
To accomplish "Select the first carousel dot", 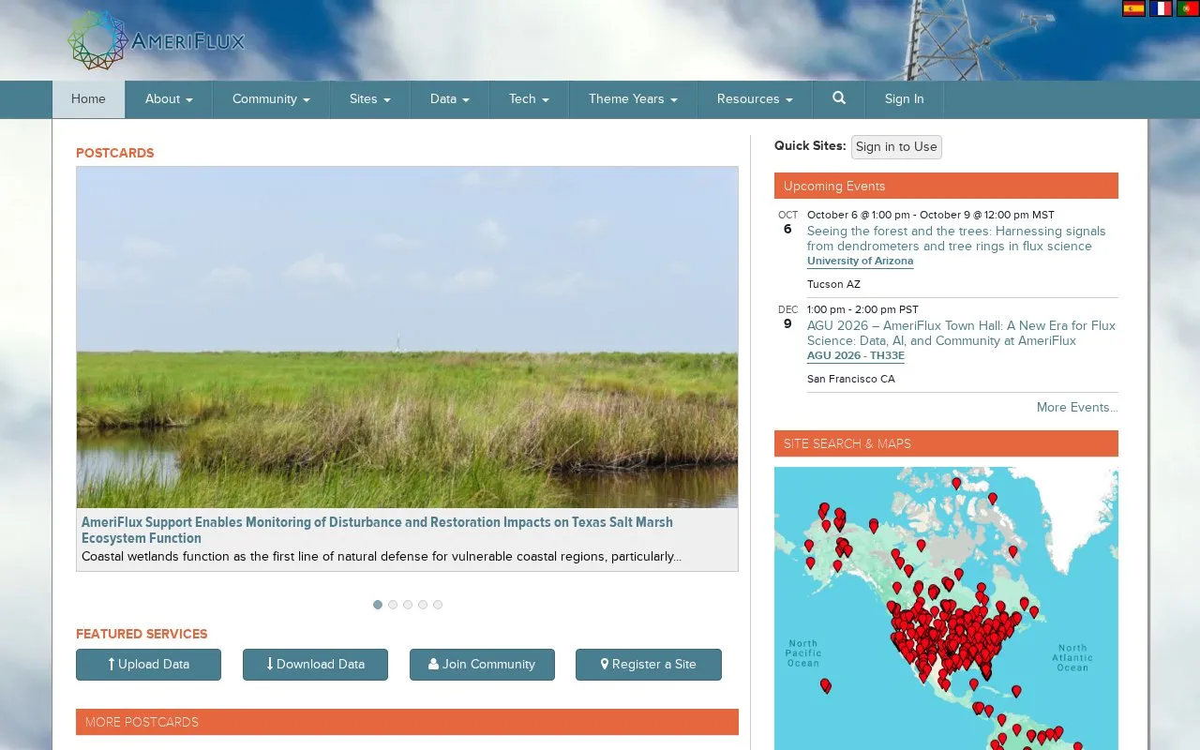I will [378, 605].
